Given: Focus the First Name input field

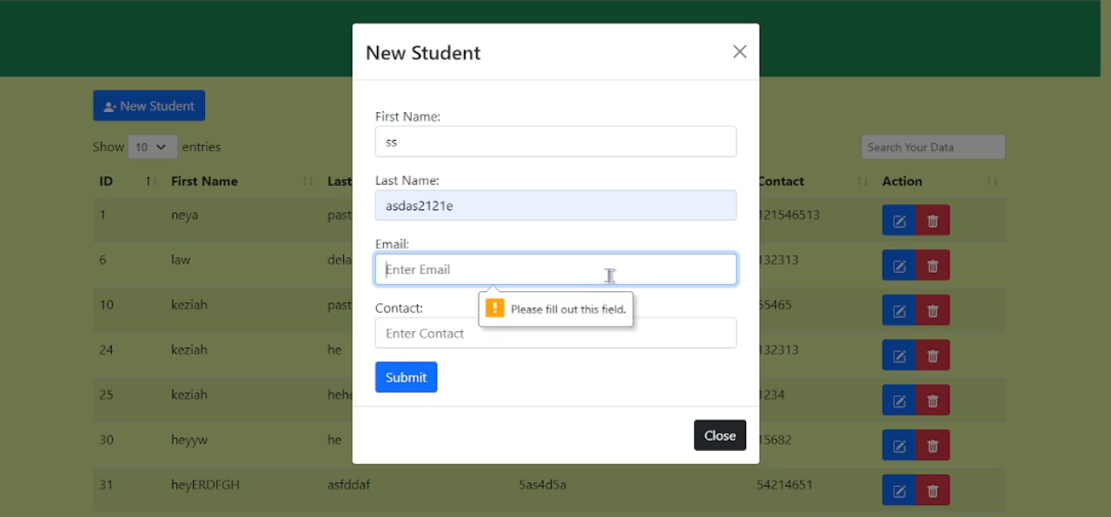Looking at the screenshot, I should coord(555,142).
